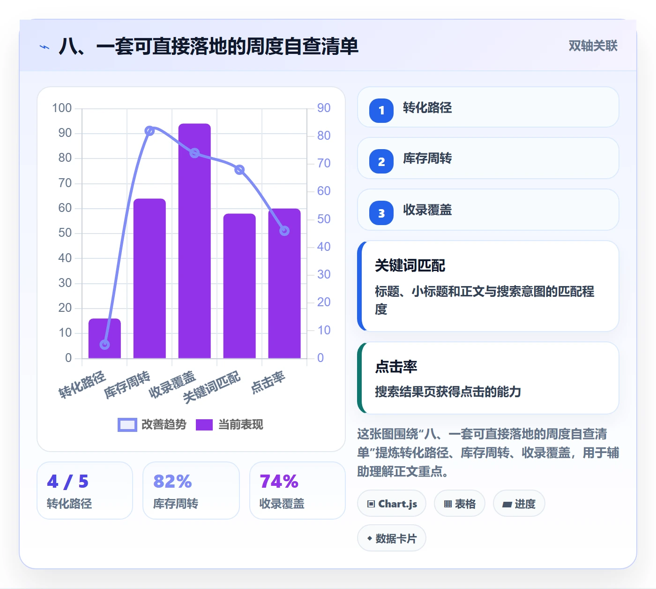Image resolution: width=656 pixels, height=589 pixels.
Task: Open the Chart.js tag
Action: (392, 504)
